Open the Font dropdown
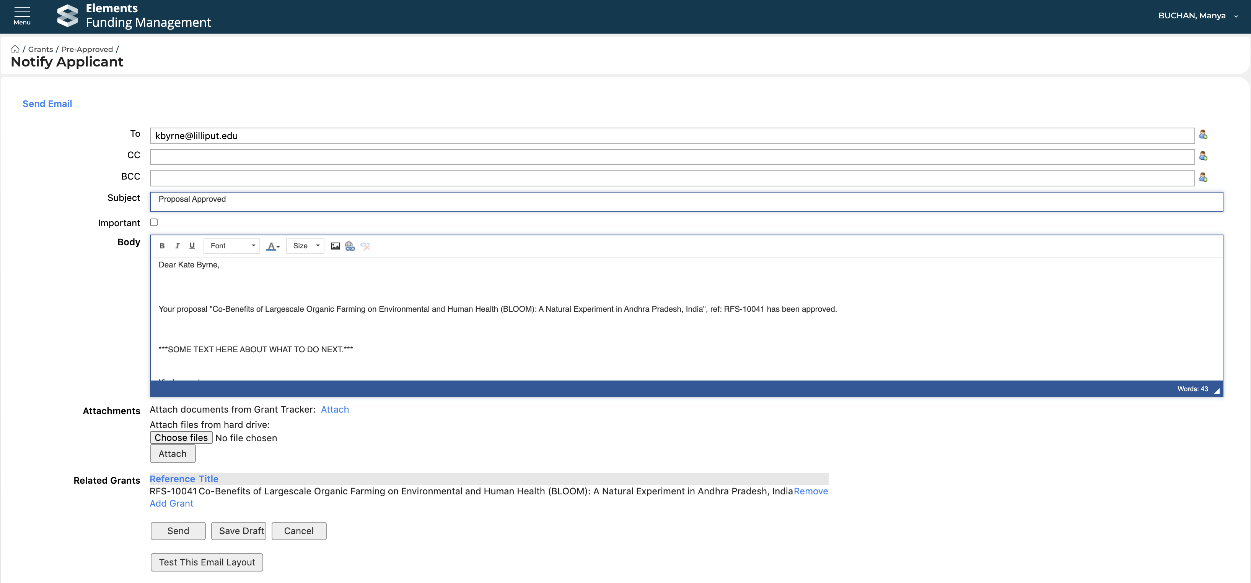Image resolution: width=1251 pixels, height=583 pixels. (232, 246)
